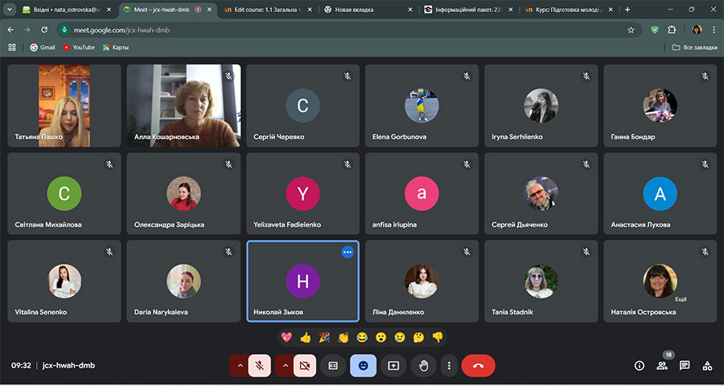The height and width of the screenshot is (386, 724).
Task: Click the Наталія Островська name label
Action: (x=644, y=312)
